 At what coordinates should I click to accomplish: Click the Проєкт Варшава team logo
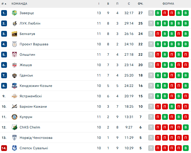point(14,44)
